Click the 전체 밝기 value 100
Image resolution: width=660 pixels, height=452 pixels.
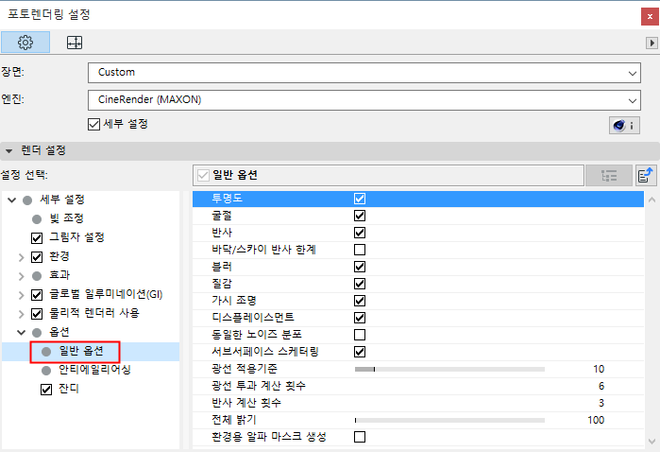click(596, 420)
